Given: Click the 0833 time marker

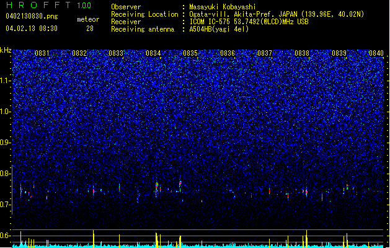Looking at the screenshot, I should pyautogui.click(x=116, y=53).
